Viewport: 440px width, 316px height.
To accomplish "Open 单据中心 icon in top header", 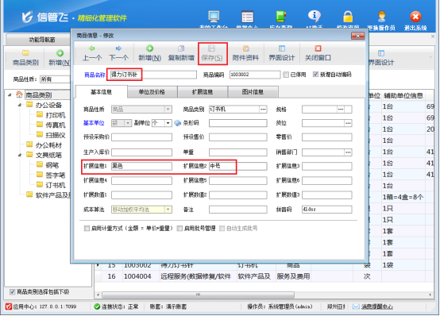I will tap(248, 17).
